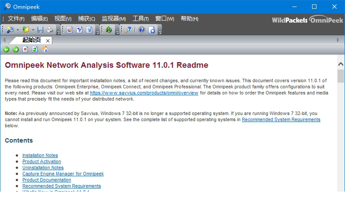This screenshot has width=345, height=199.
Task: Expand the New Capture dropdown arrow
Action: pos(18,30)
